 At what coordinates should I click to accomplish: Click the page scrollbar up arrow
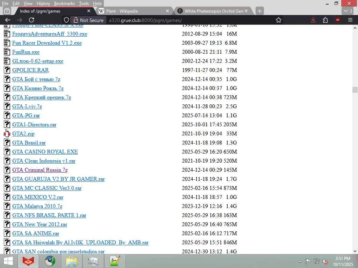(355, 28)
